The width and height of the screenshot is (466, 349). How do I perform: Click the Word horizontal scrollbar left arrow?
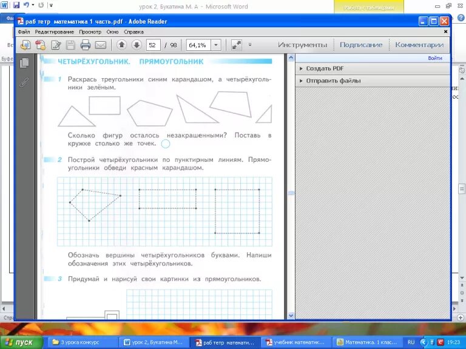[x=4, y=308]
